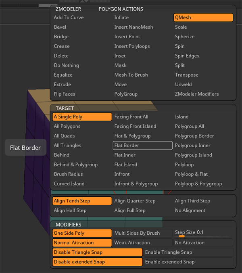The image size is (242, 273).
Task: Select the QMesh polygon action
Action: coord(203,18)
